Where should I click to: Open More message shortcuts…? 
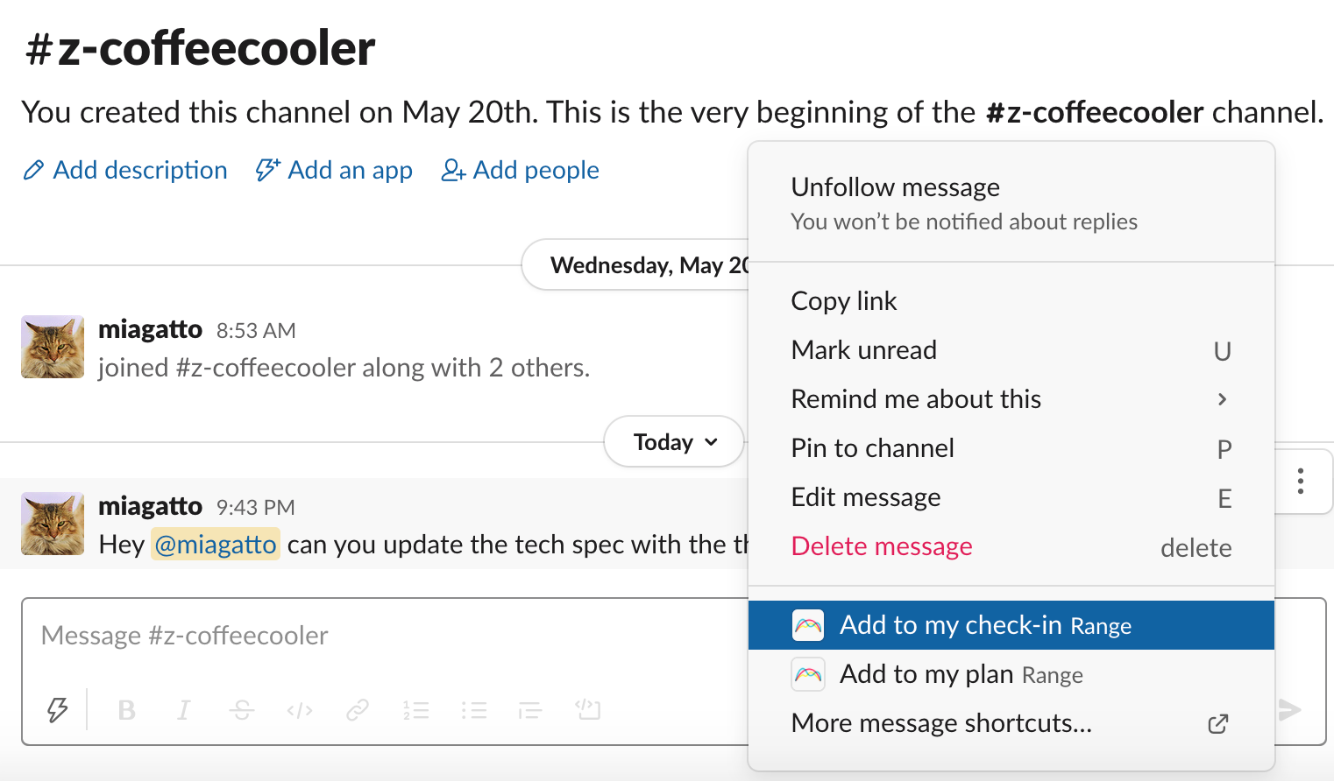pyautogui.click(x=1011, y=723)
